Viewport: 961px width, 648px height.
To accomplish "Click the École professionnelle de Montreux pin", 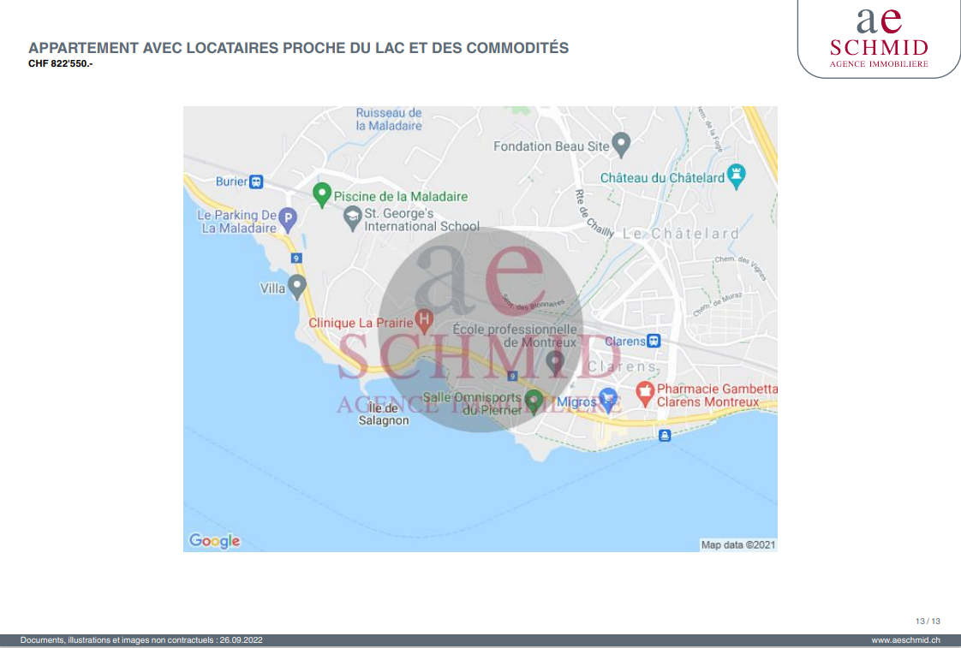I will [x=556, y=361].
